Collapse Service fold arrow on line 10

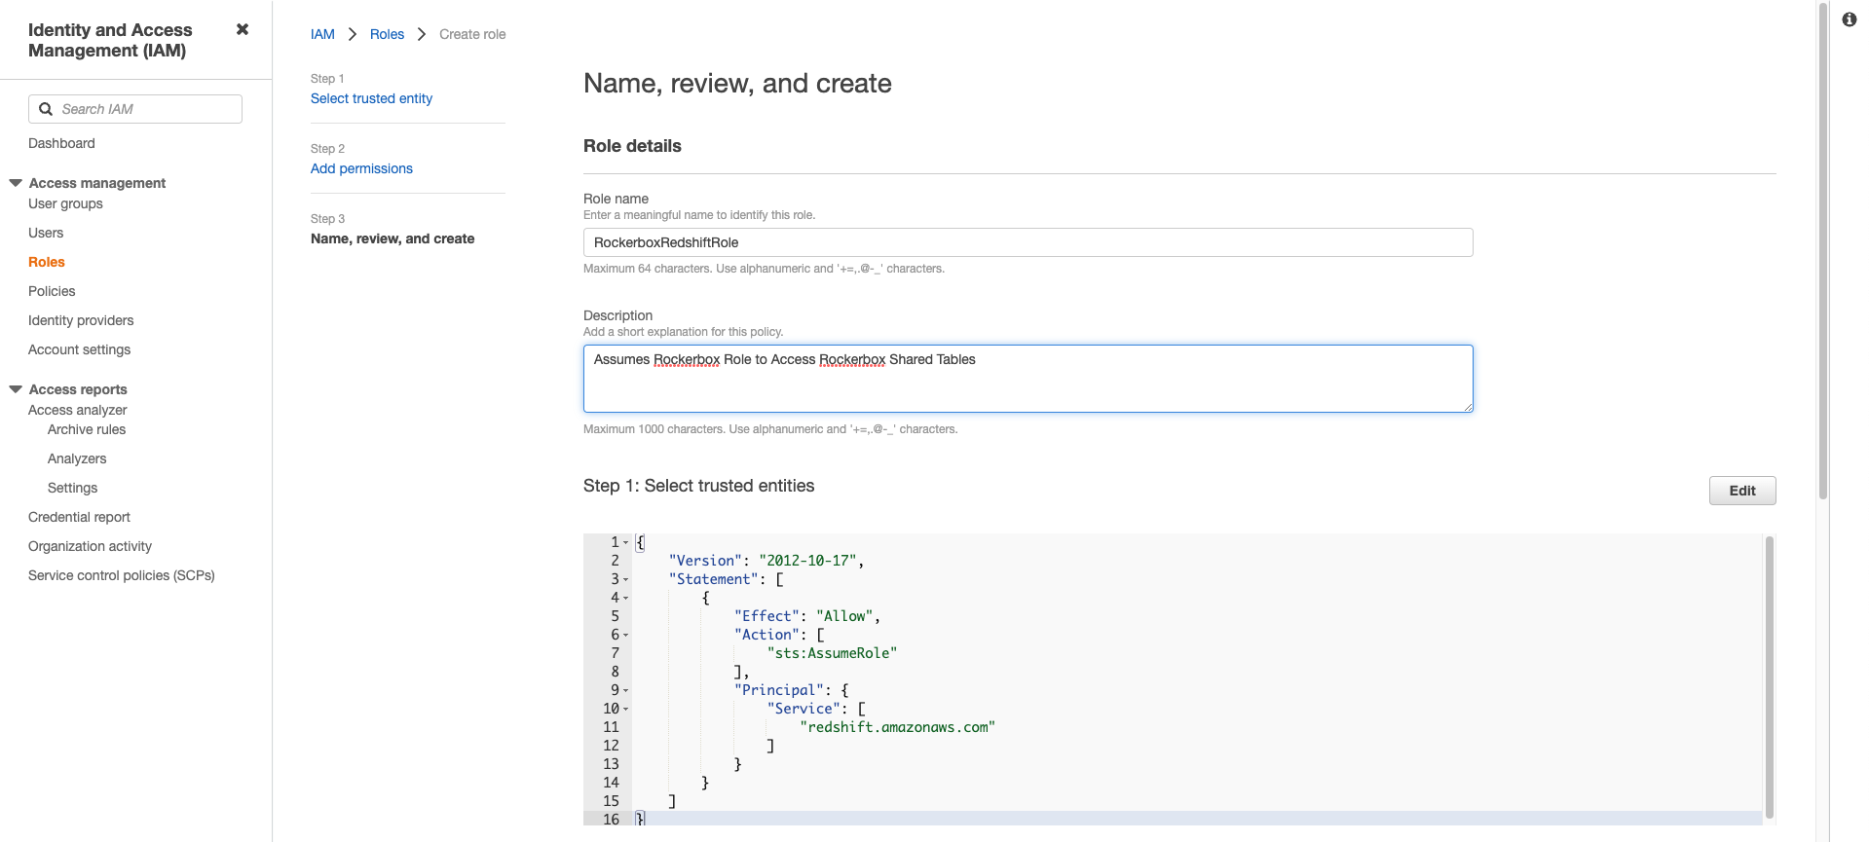pos(625,710)
